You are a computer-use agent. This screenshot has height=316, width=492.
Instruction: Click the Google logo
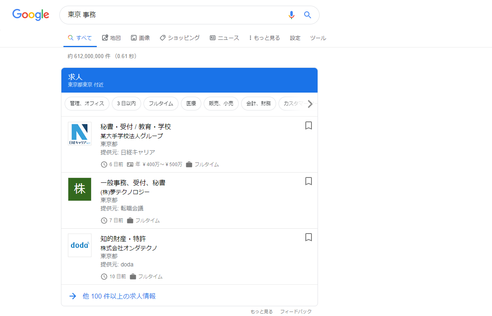pos(31,15)
